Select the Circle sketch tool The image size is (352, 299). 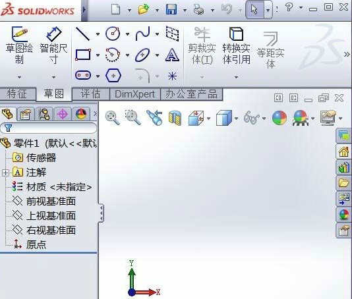(x=113, y=34)
